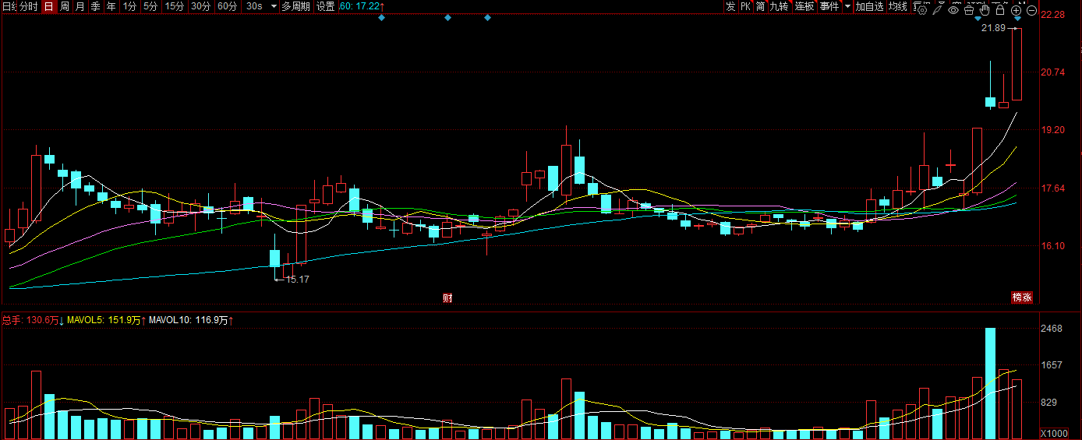Select the 30s period option
Image resolution: width=1082 pixels, height=440 pixels.
coord(254,6)
